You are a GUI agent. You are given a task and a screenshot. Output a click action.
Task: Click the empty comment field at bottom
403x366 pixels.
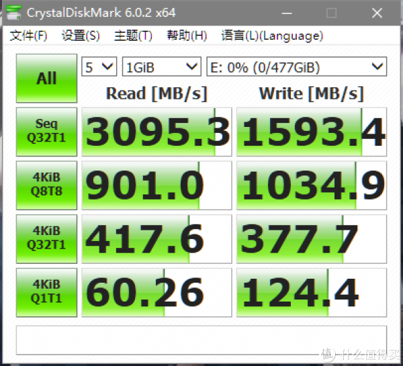[x=201, y=340]
